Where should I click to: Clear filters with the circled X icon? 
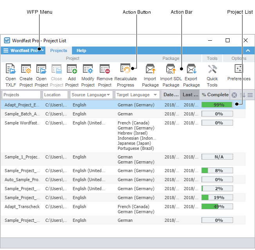click(x=234, y=95)
